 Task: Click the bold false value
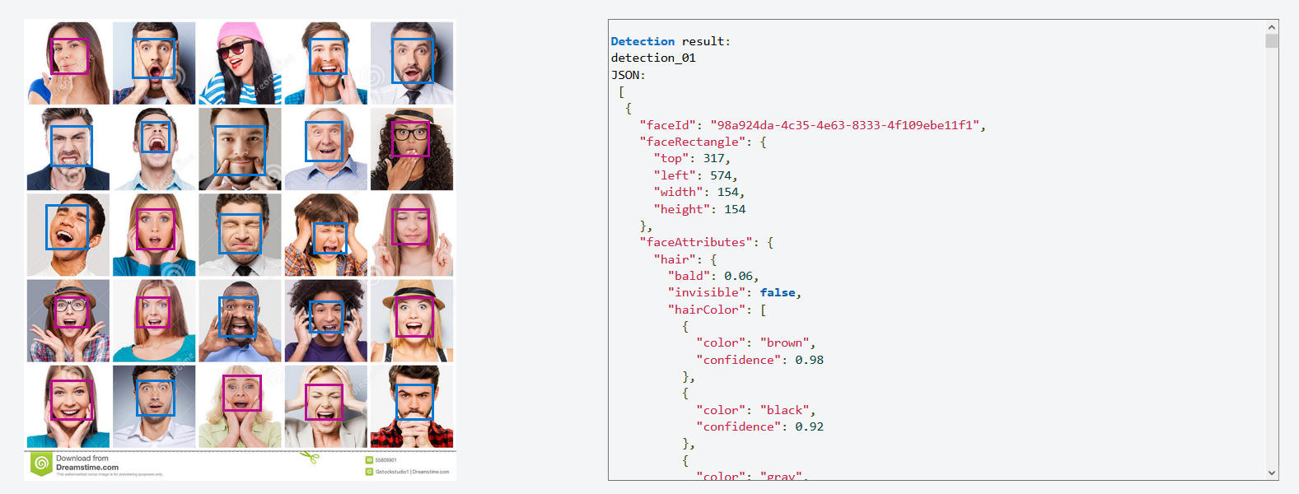(777, 292)
